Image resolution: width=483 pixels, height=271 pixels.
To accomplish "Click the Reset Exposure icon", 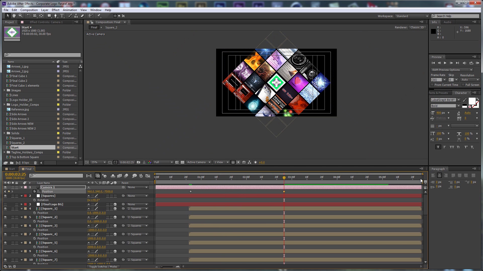I will coord(255,162).
